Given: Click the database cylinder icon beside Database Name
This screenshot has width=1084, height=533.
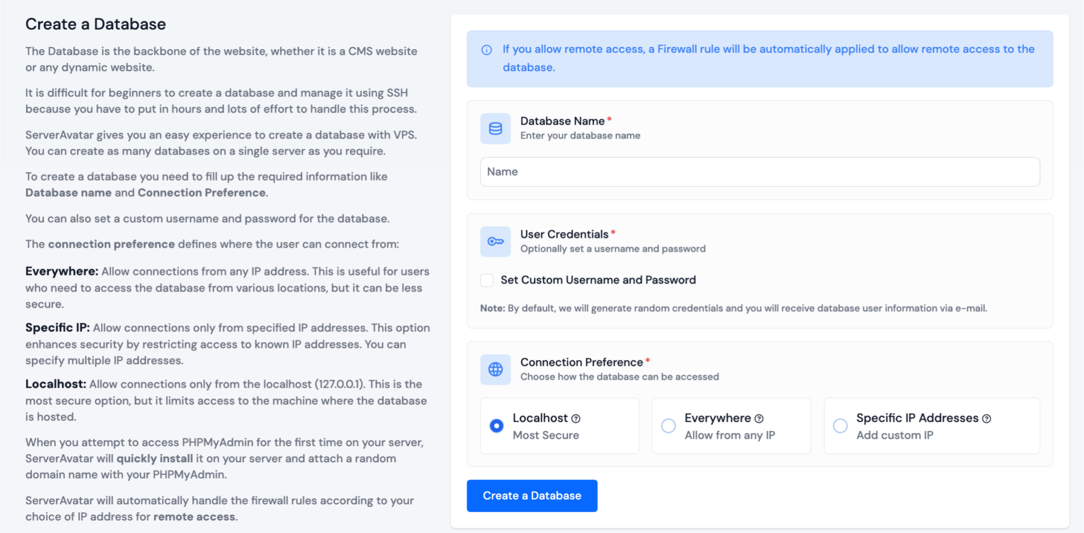Looking at the screenshot, I should coord(495,128).
